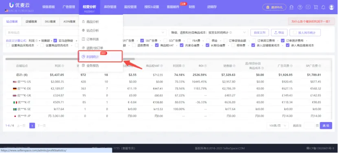Click the 订单列表 menu icon

point(83,39)
